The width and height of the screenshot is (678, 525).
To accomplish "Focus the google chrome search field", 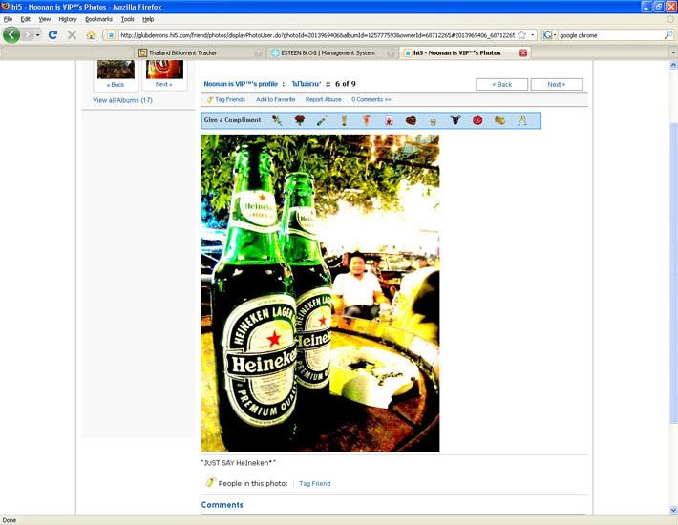I will pyautogui.click(x=610, y=35).
